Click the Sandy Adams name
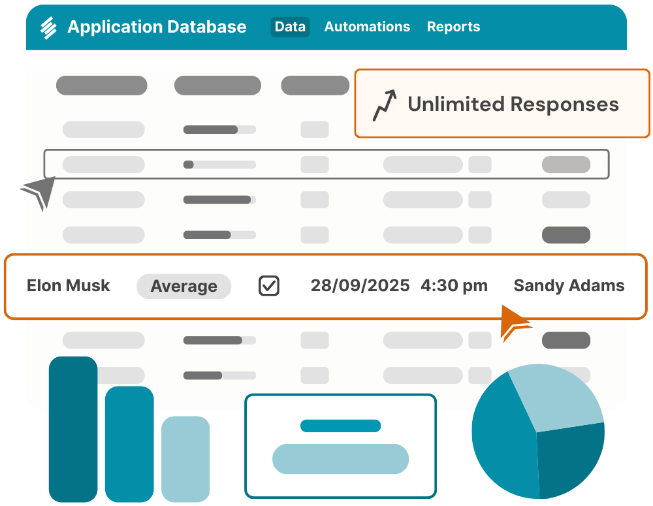 coord(569,285)
